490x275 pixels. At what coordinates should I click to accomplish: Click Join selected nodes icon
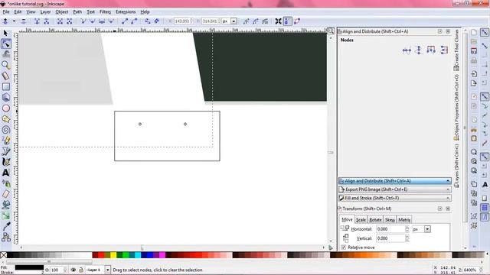click(38, 21)
